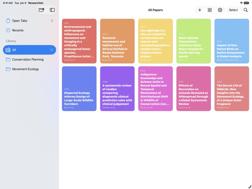Click the Open Tabs count 5
This screenshot has width=252, height=189.
click(x=52, y=21)
